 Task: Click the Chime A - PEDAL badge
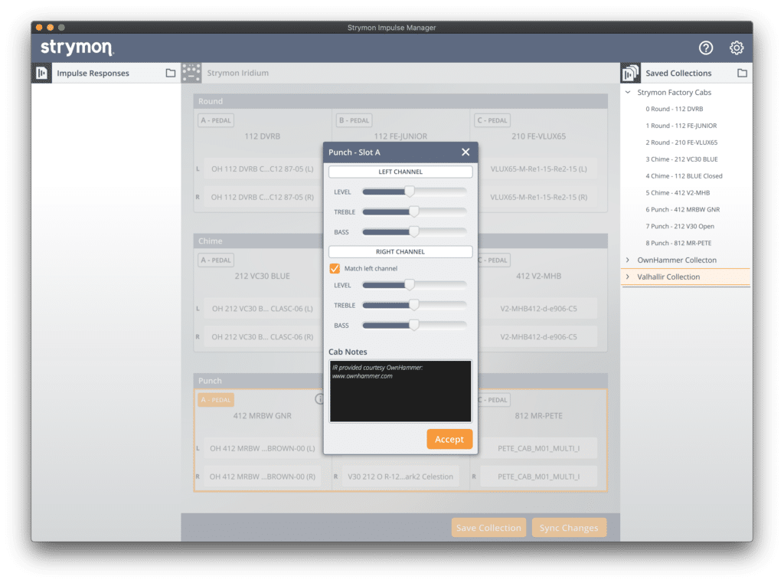coord(216,260)
